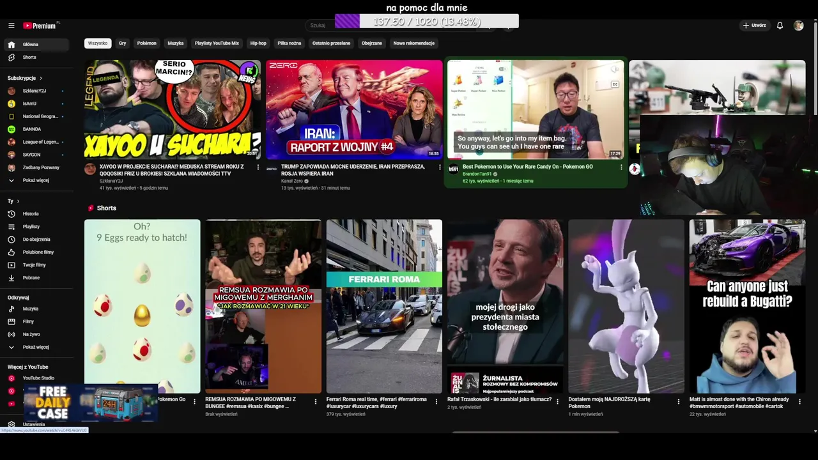Screen dimensions: 818x460
Task: Select the Obejrzane filter chip
Action: pyautogui.click(x=372, y=43)
